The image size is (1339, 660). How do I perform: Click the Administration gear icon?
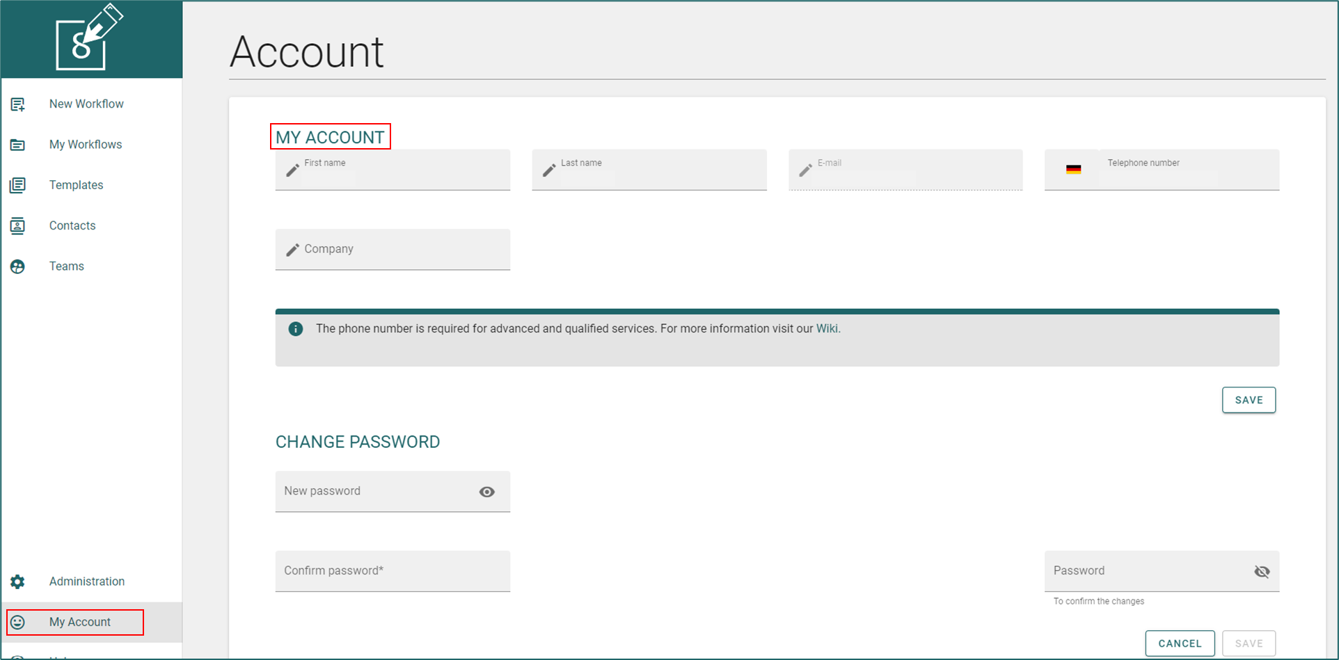(x=17, y=581)
